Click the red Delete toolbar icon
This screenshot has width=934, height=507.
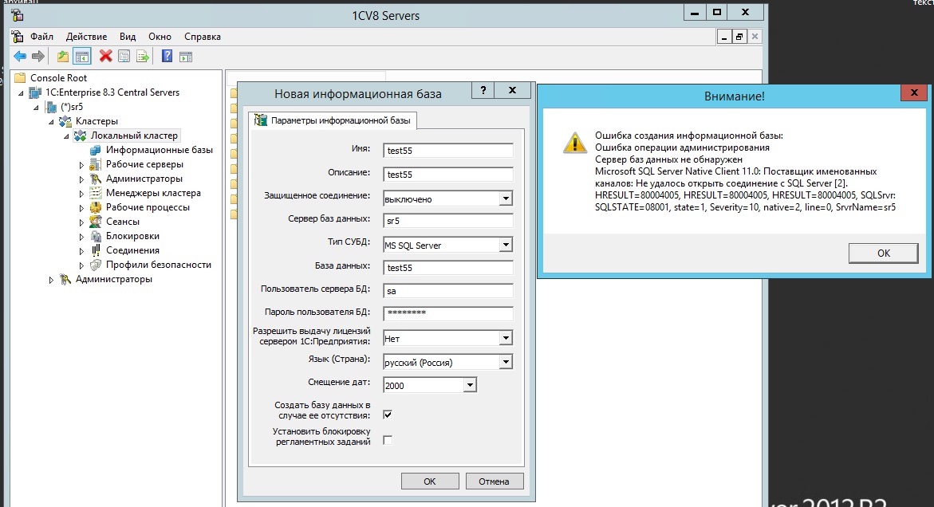pyautogui.click(x=106, y=56)
